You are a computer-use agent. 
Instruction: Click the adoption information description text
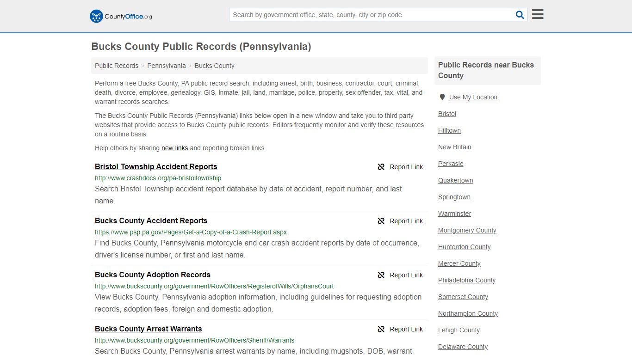(258, 303)
